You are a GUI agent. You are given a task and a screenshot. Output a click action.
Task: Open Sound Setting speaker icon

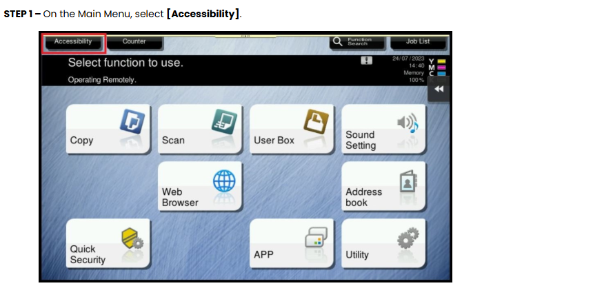click(x=408, y=123)
